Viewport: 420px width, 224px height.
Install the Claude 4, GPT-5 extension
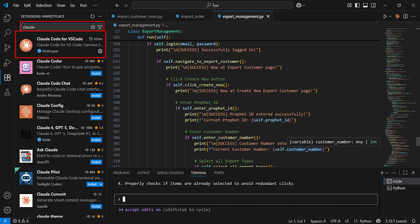click(96, 140)
